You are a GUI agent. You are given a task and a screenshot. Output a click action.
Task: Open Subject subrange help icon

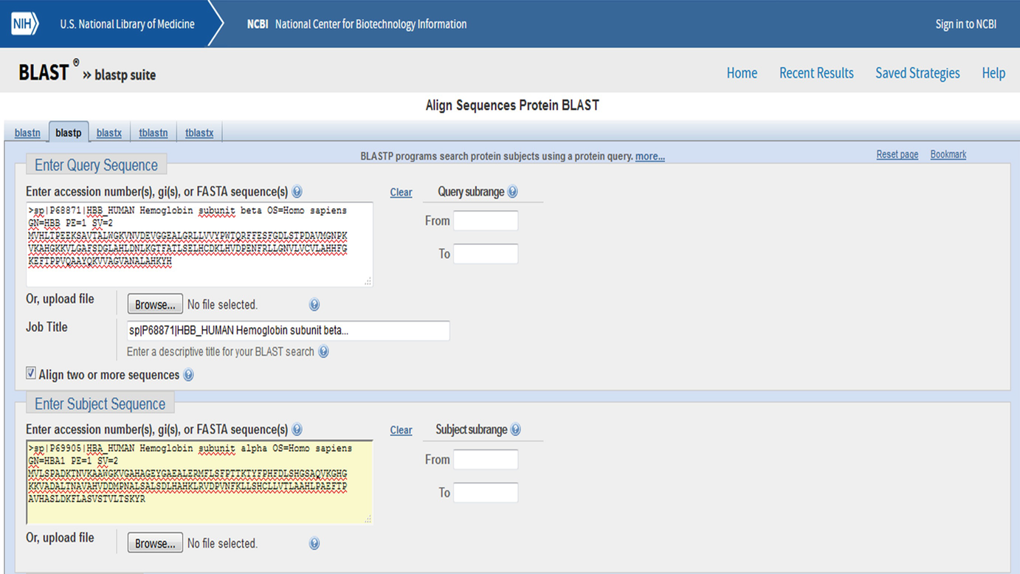pos(515,429)
